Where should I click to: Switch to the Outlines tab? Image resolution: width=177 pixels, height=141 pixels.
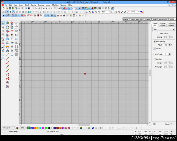pos(162,26)
